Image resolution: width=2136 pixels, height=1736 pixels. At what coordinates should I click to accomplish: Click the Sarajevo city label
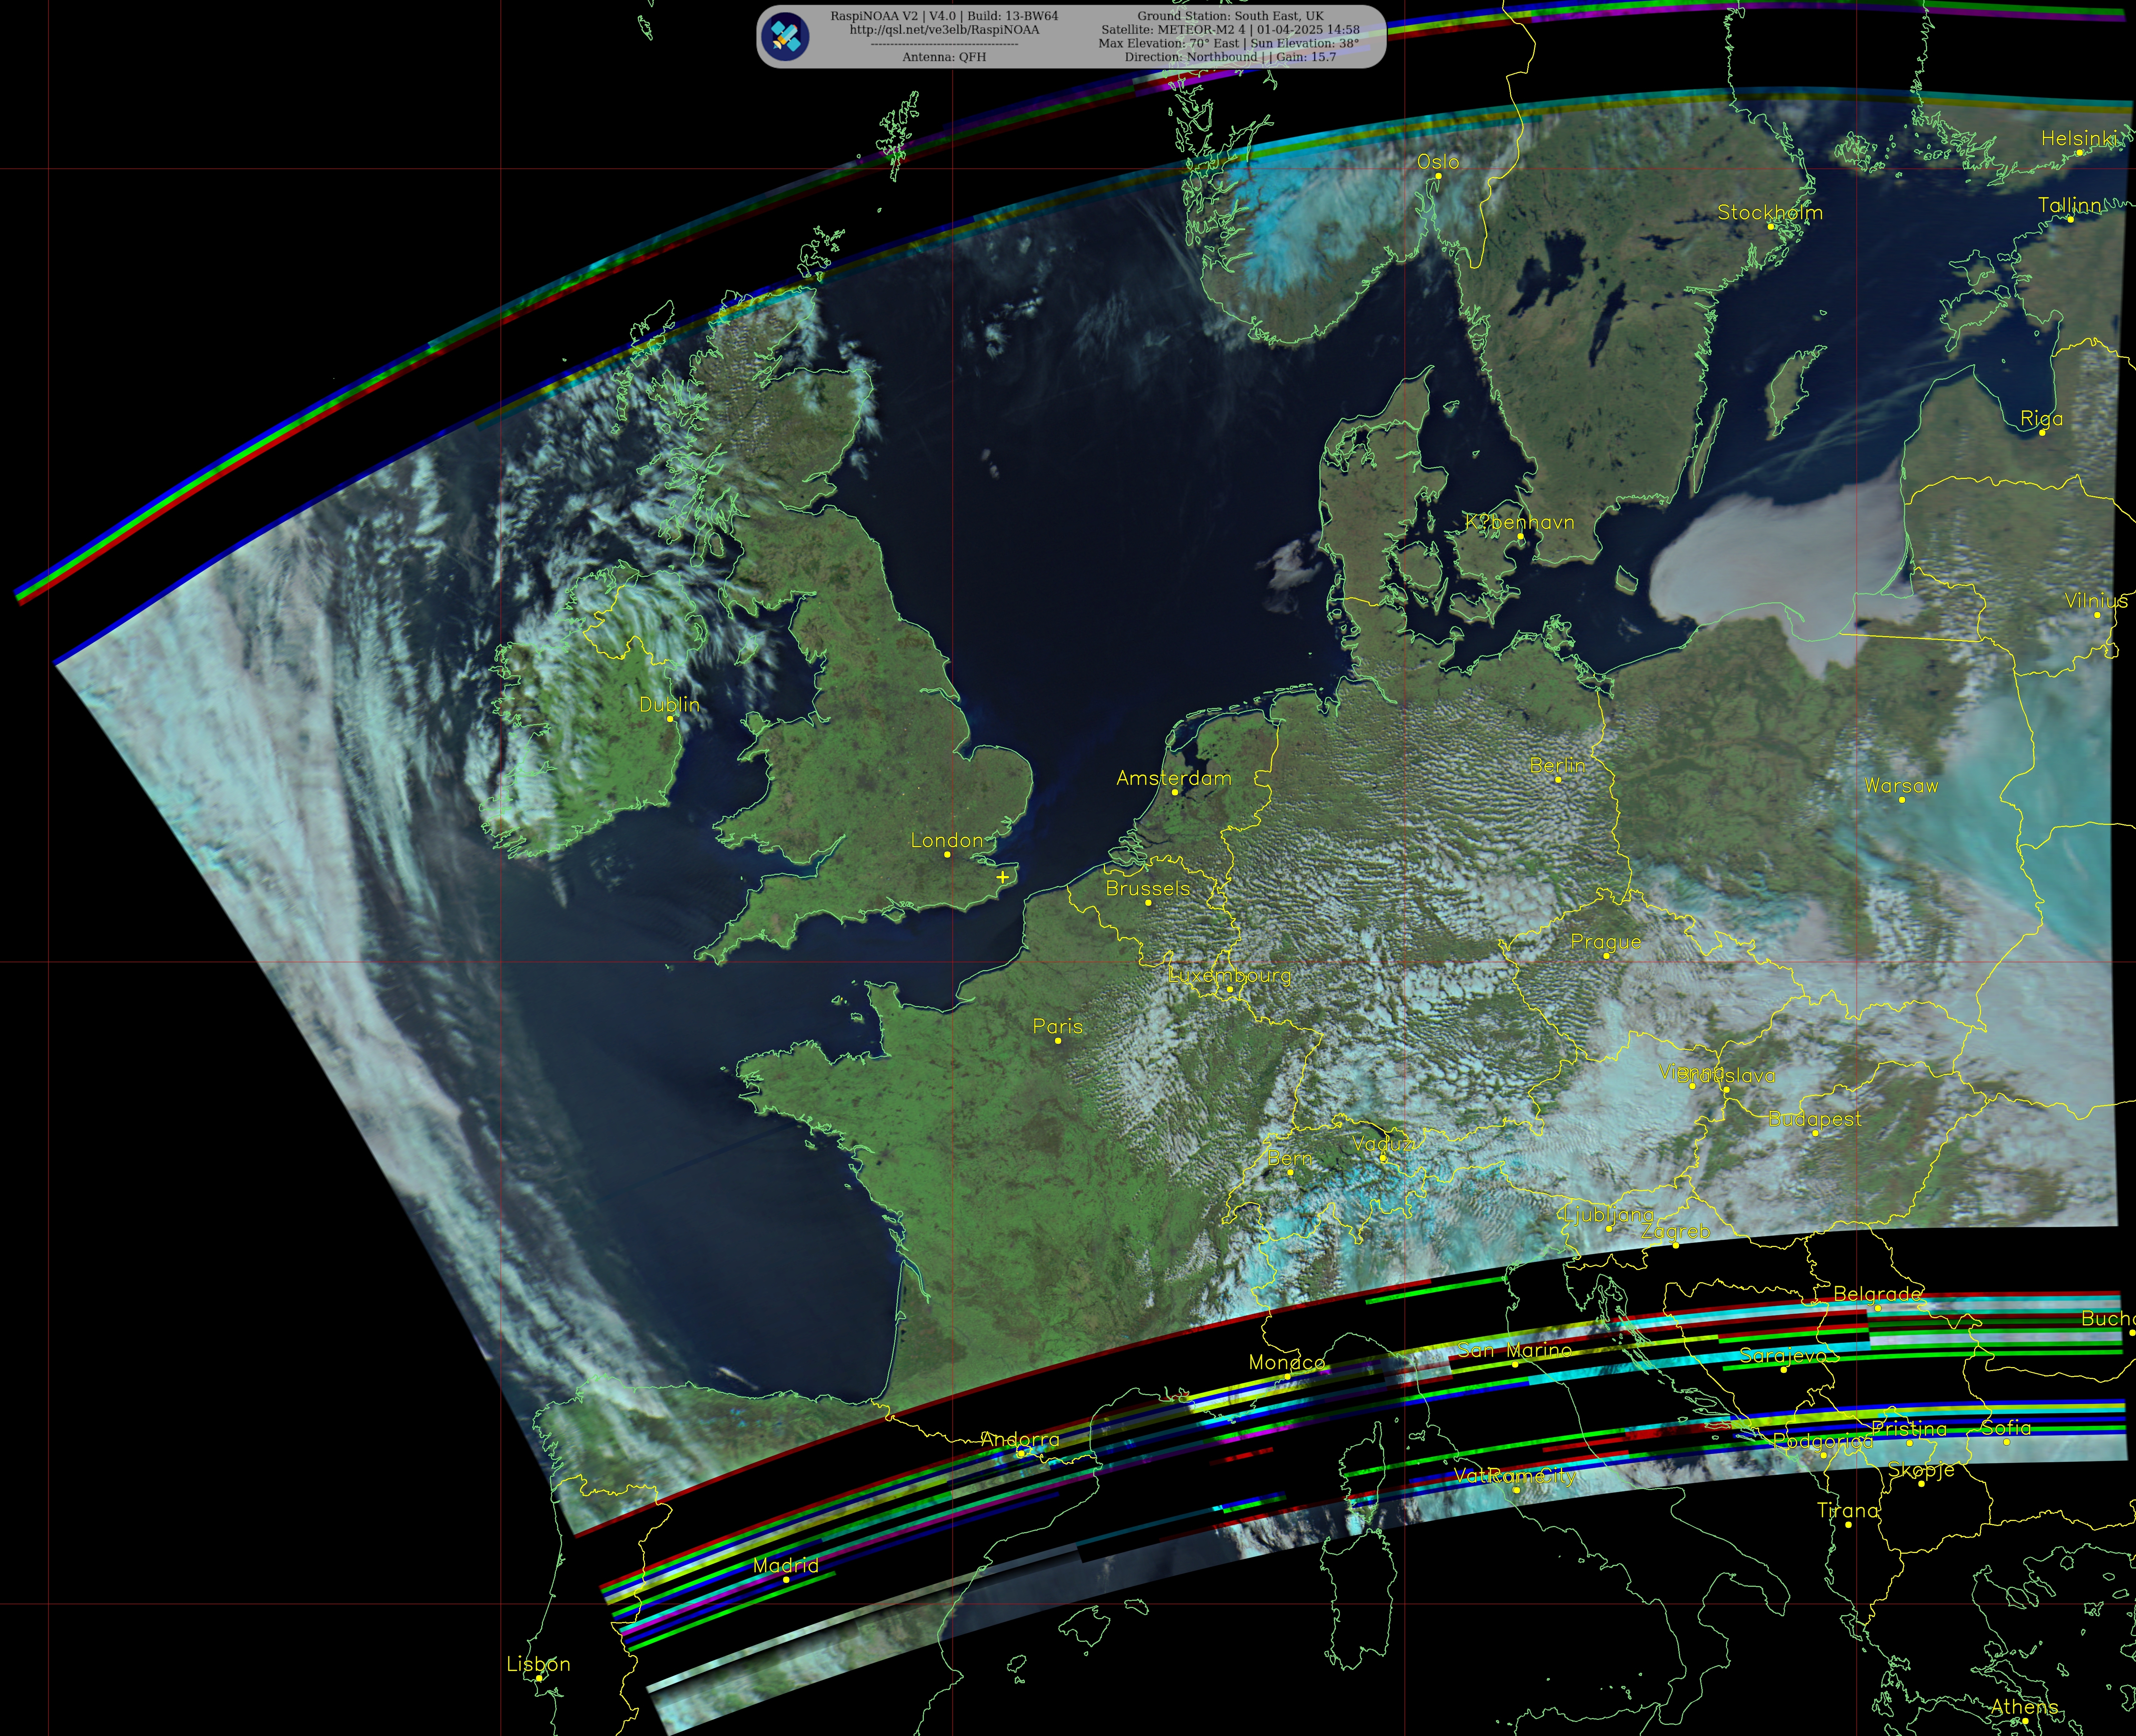[x=1783, y=1356]
